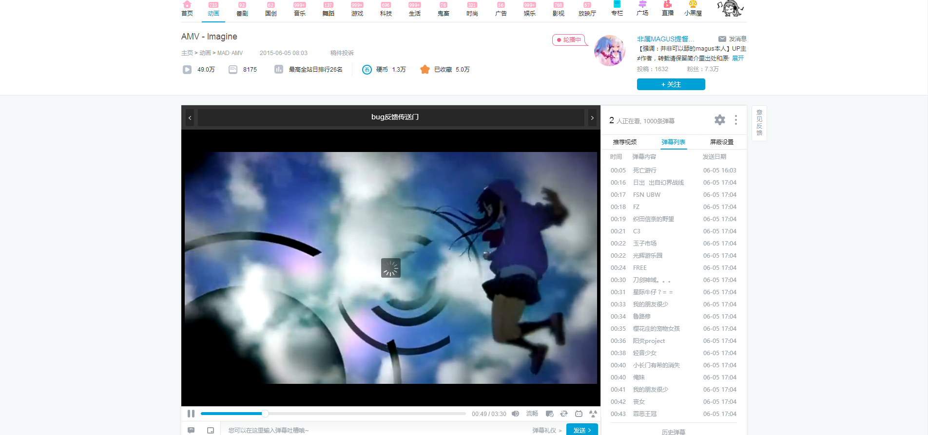This screenshot has height=435, width=928.
Task: Toggle loop playback icon
Action: (564, 414)
